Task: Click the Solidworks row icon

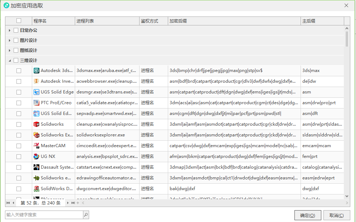Action: click(x=36, y=124)
